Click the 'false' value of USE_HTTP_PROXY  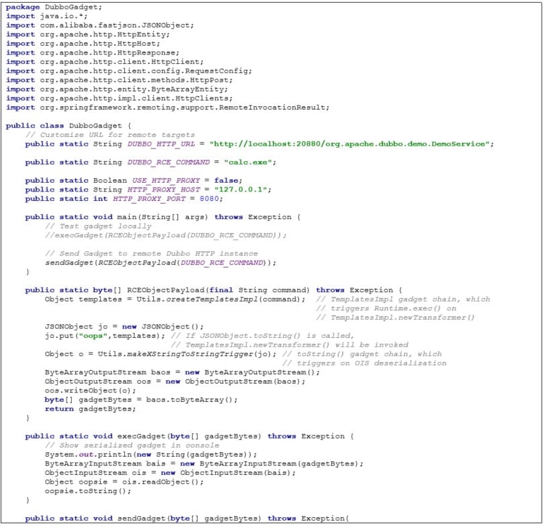pyautogui.click(x=226, y=181)
